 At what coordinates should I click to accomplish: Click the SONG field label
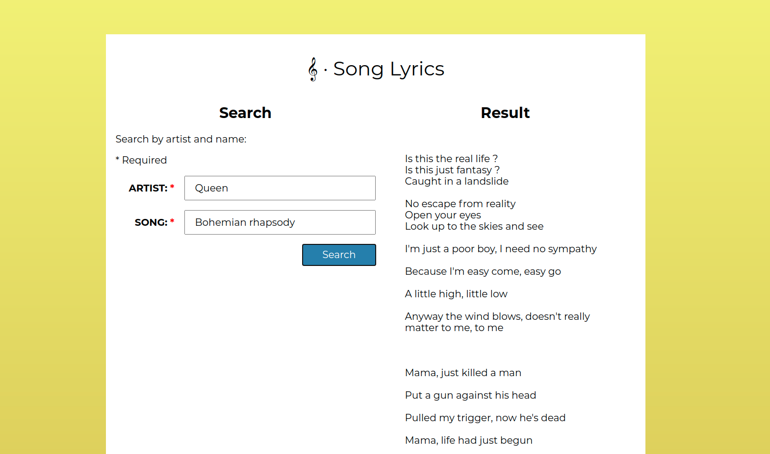(151, 222)
